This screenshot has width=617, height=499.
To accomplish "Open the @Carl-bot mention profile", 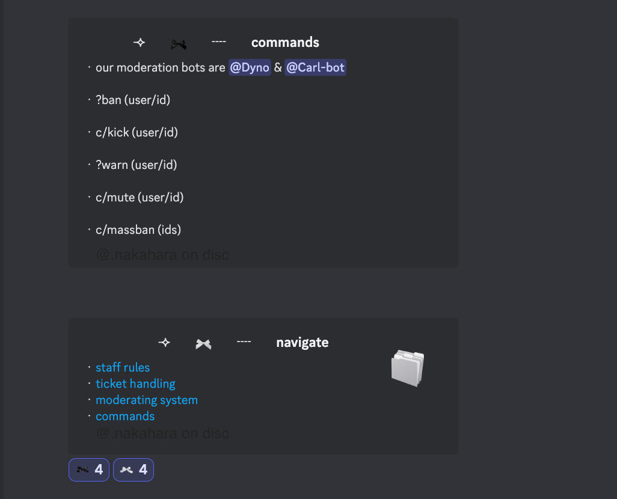I will 315,67.
